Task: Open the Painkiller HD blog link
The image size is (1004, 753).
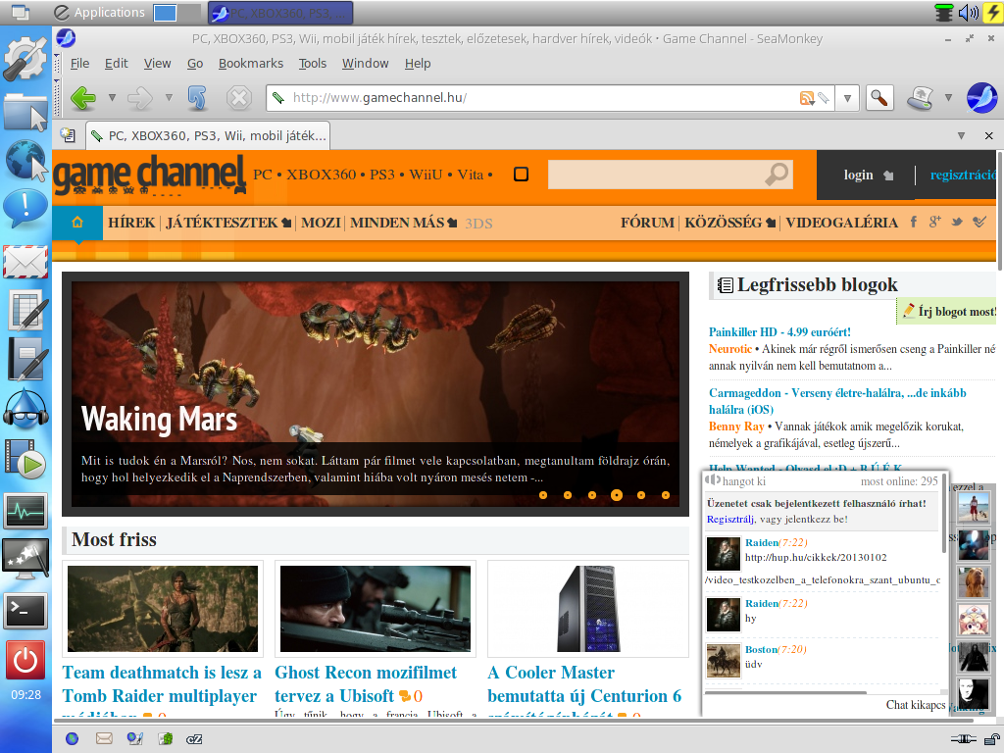Action: pos(779,331)
